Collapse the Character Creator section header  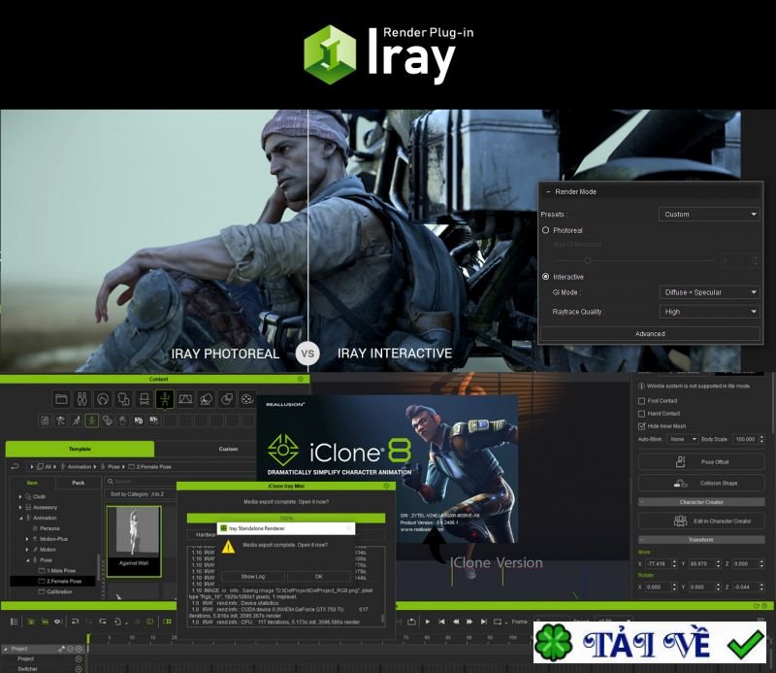click(701, 501)
